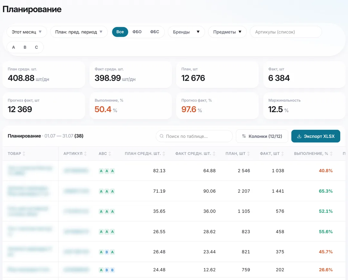348x280 pixels.
Task: Open the Колонки (12/12) settings
Action: coord(262,136)
